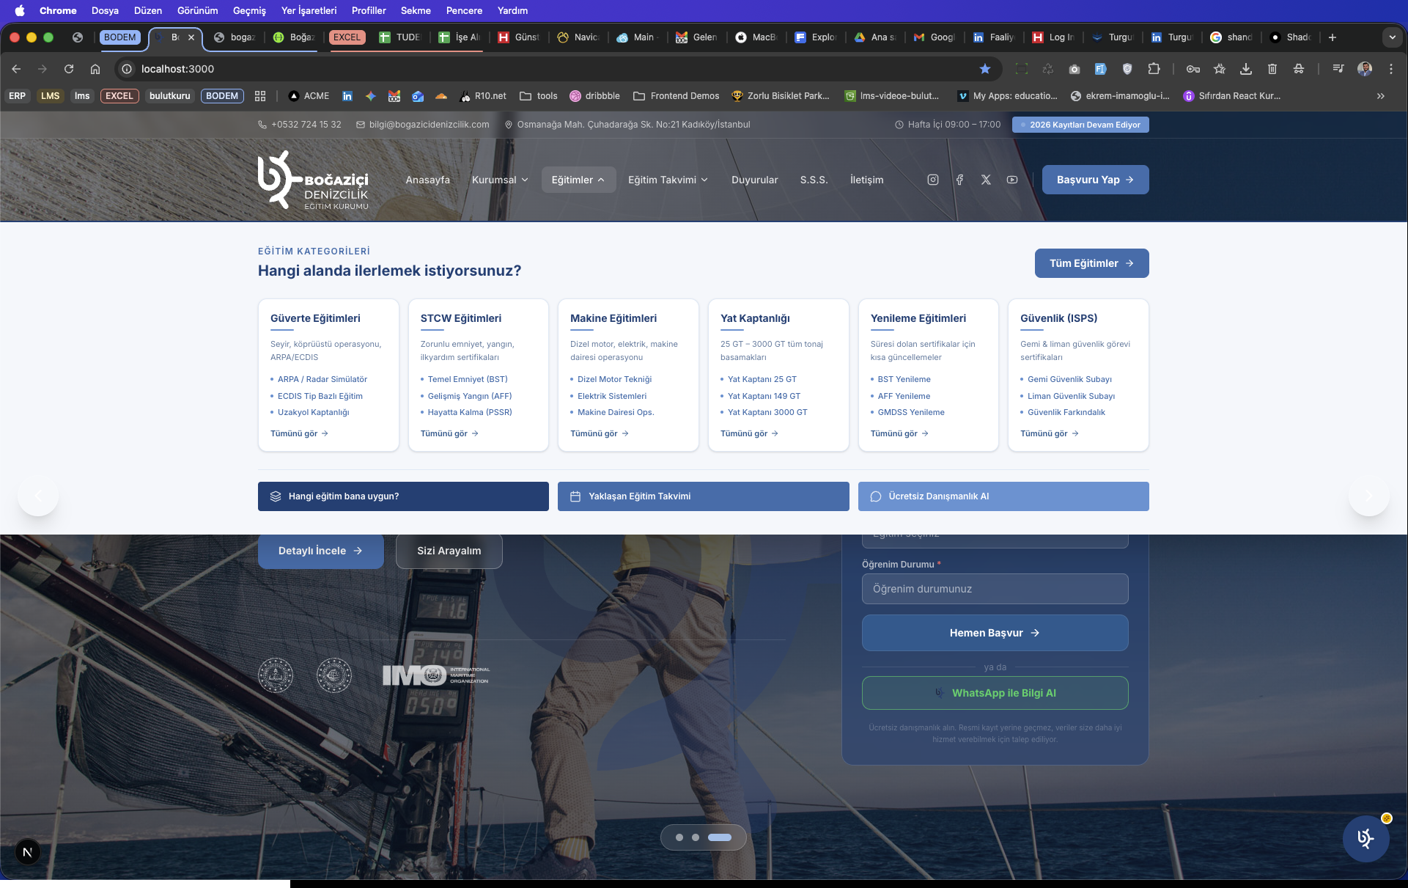The height and width of the screenshot is (888, 1408).
Task: Expand the Kurumsal dropdown menu
Action: (500, 180)
